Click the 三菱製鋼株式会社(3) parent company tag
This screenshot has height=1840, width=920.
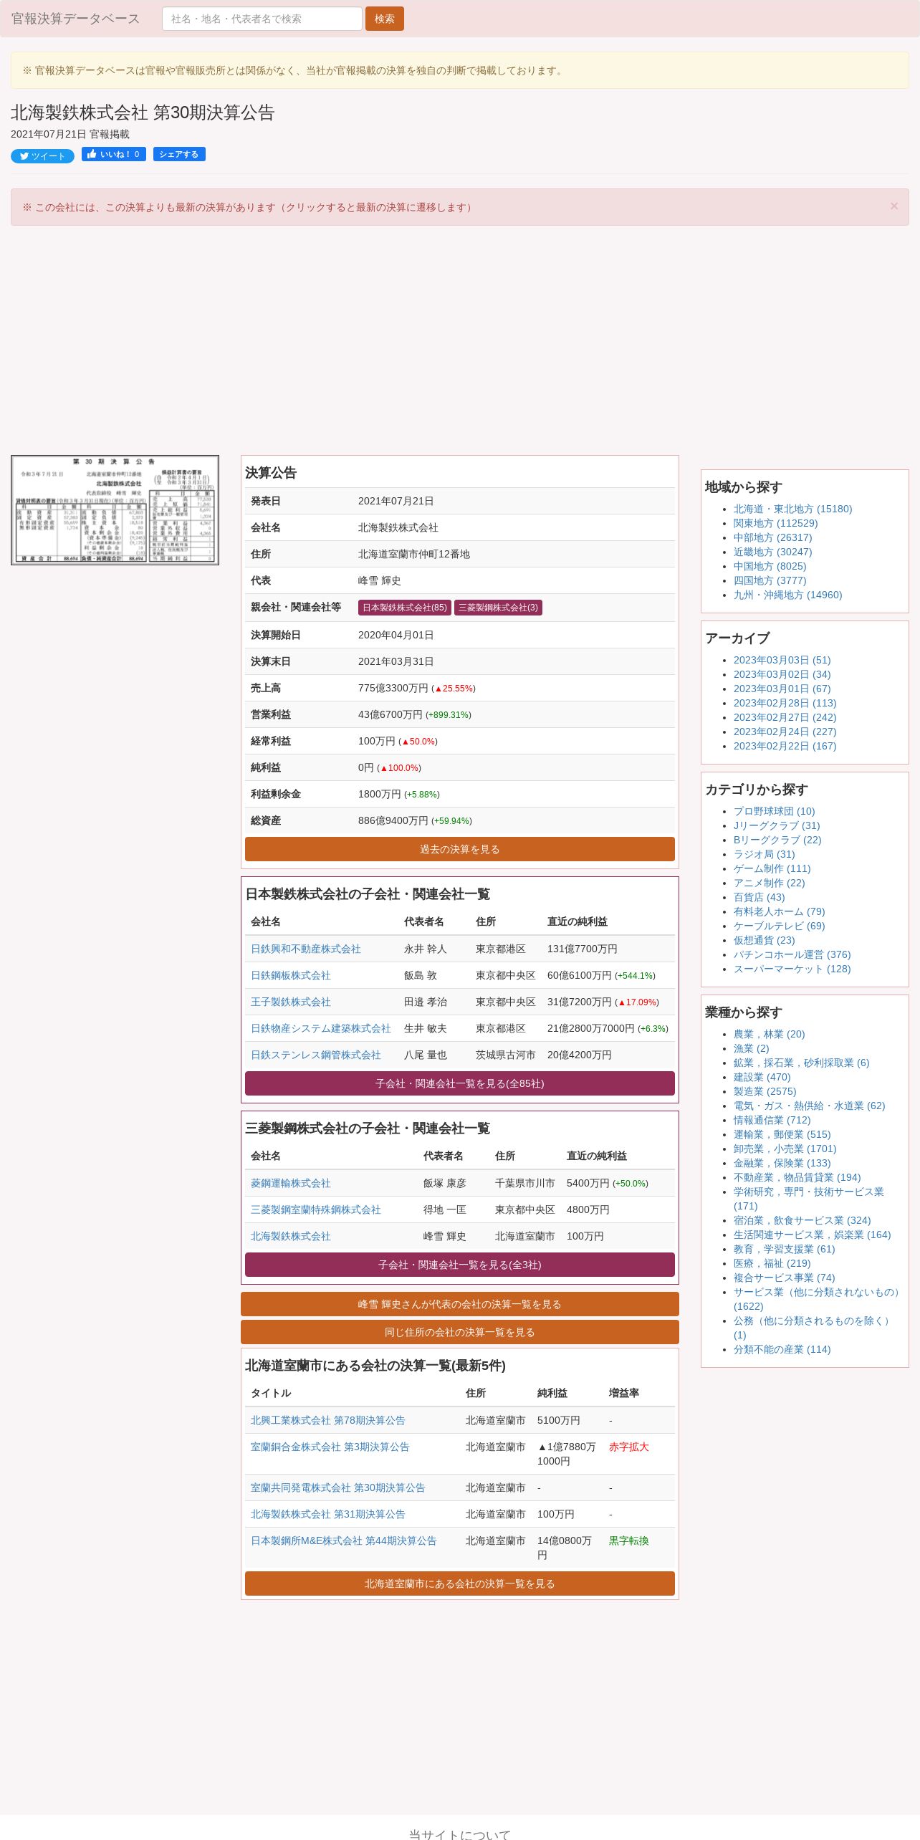(498, 608)
